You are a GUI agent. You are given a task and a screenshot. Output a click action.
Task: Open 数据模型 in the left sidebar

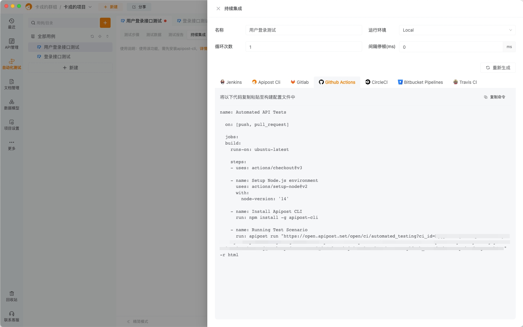tap(12, 105)
